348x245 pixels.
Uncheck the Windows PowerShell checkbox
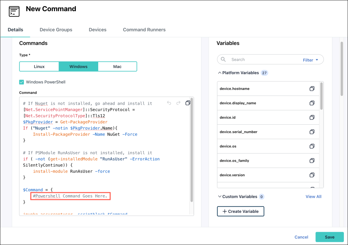tap(22, 82)
